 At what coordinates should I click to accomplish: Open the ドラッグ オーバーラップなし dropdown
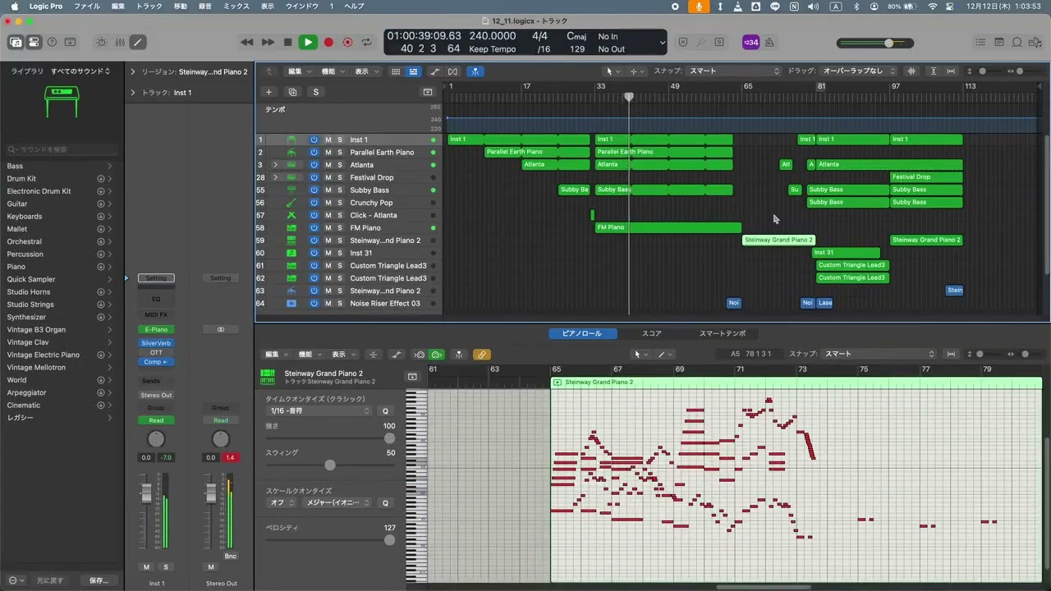click(x=860, y=71)
